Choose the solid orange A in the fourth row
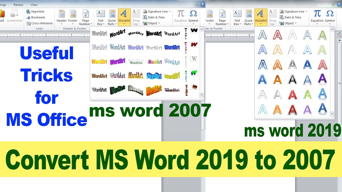342x192 pixels. coord(278,79)
